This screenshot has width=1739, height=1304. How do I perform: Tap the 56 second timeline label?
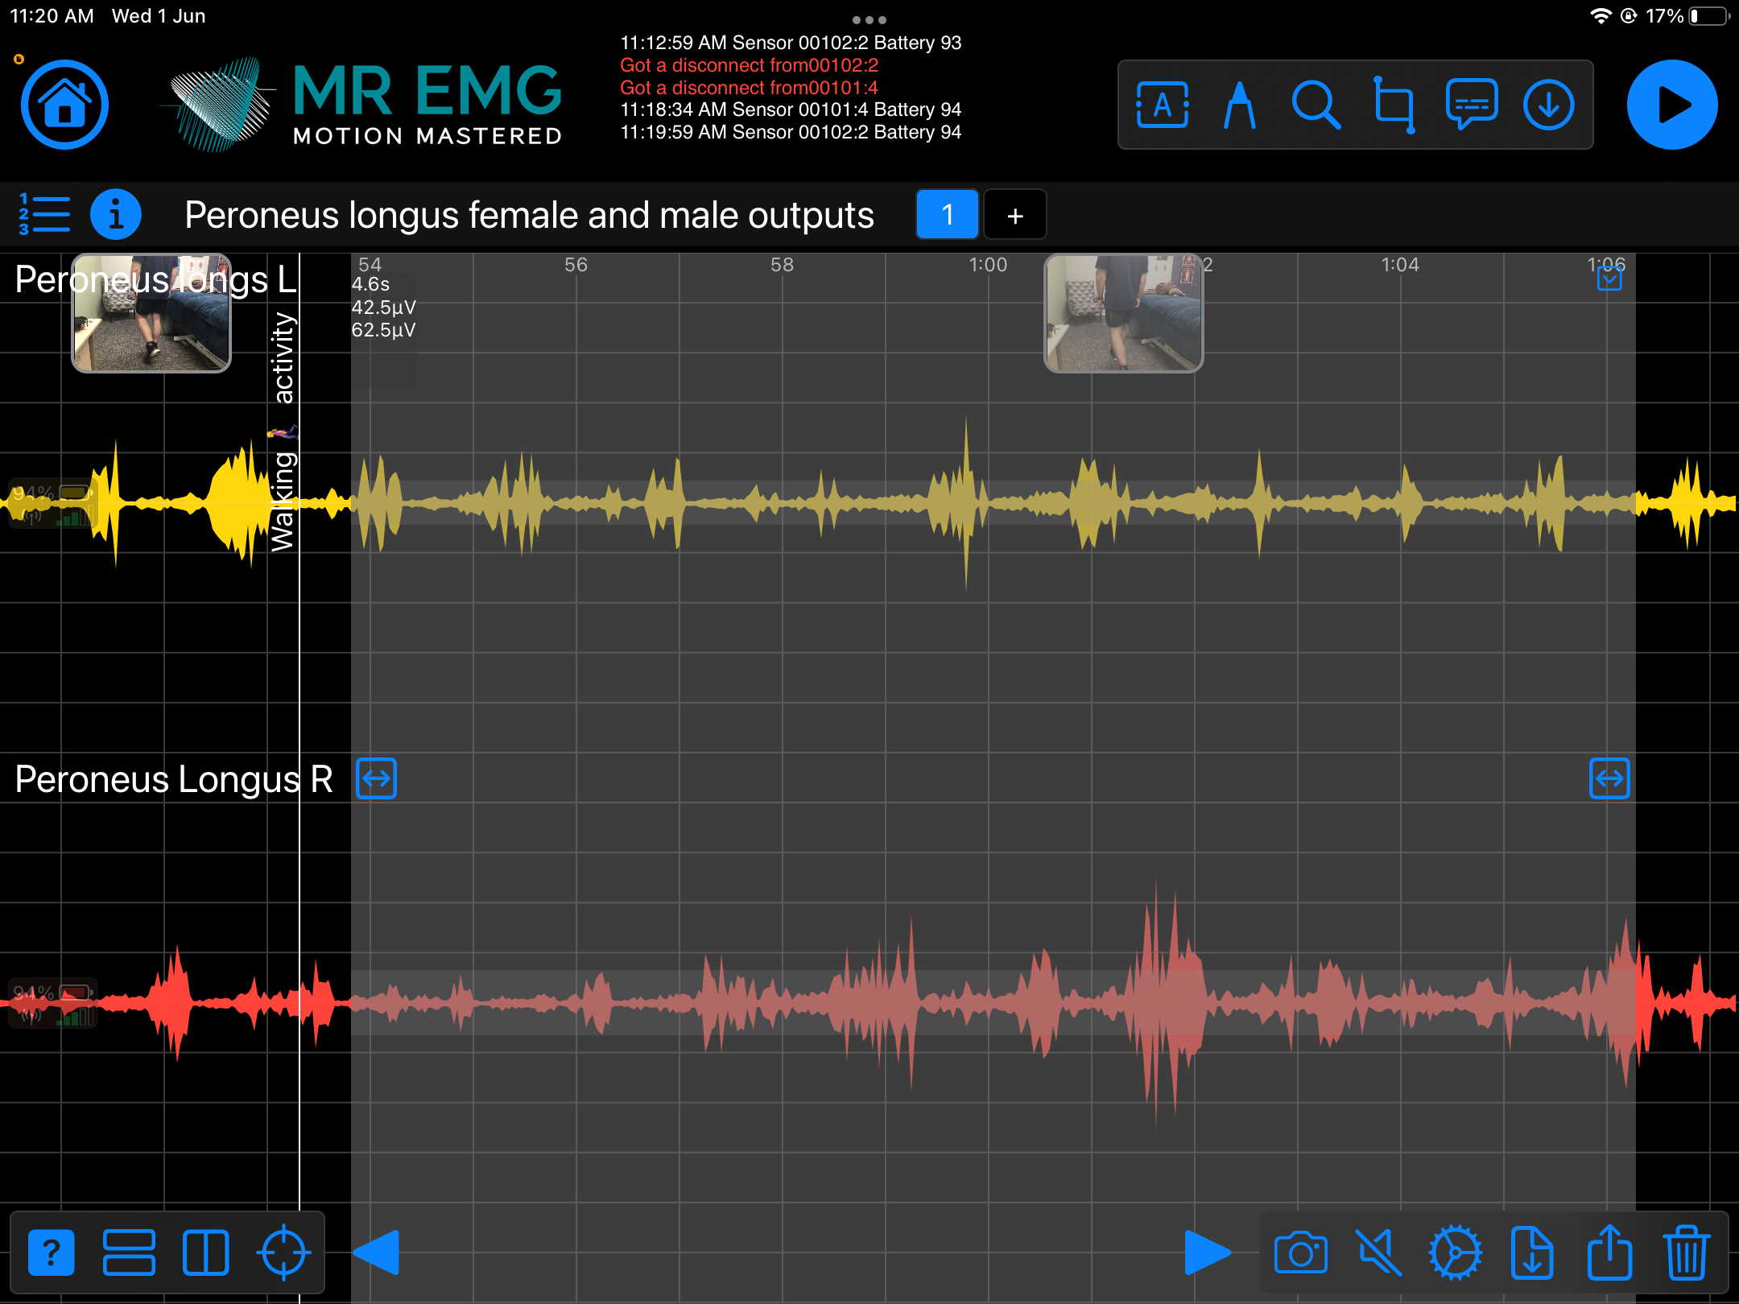[576, 265]
